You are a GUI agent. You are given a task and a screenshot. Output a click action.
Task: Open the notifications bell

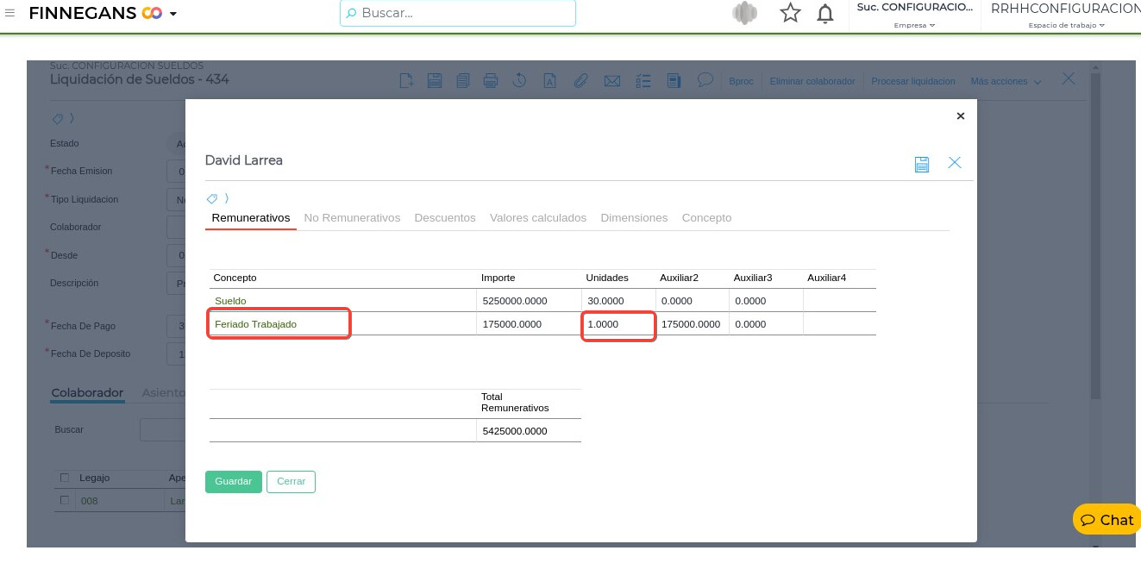[825, 14]
